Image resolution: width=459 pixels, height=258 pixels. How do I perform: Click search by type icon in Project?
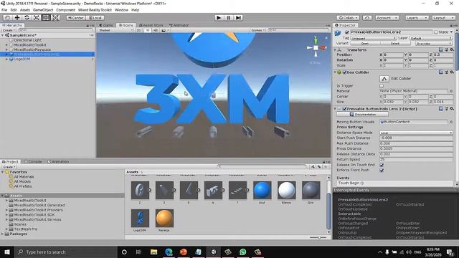(x=313, y=167)
